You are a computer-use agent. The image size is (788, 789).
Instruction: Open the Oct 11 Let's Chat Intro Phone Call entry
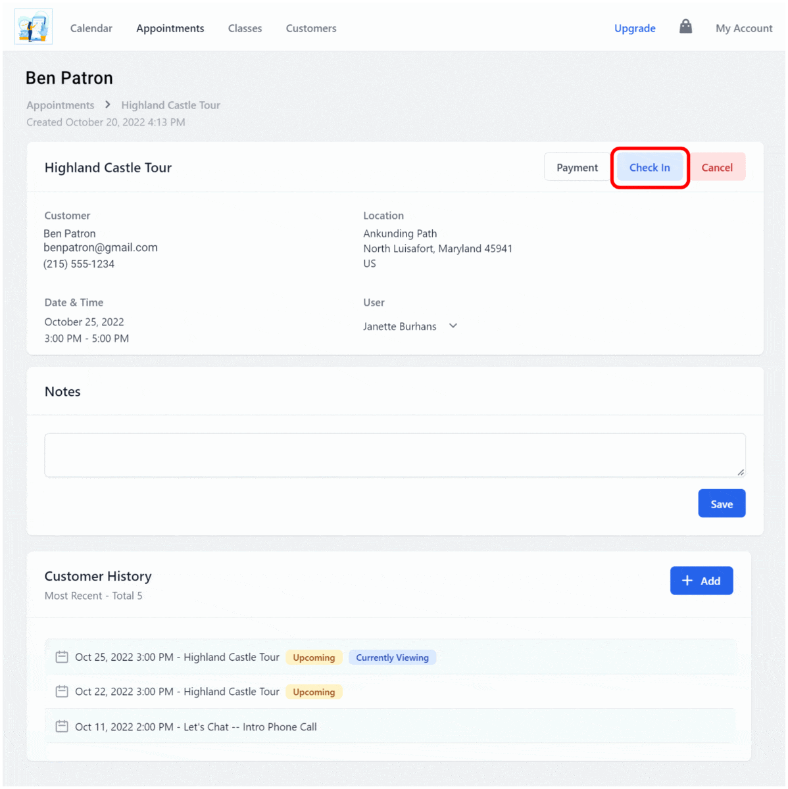[x=391, y=727]
